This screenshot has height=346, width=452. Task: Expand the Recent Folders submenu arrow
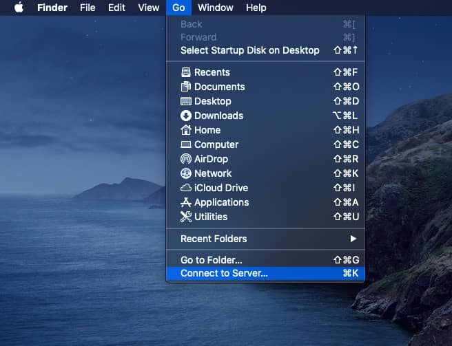(353, 239)
